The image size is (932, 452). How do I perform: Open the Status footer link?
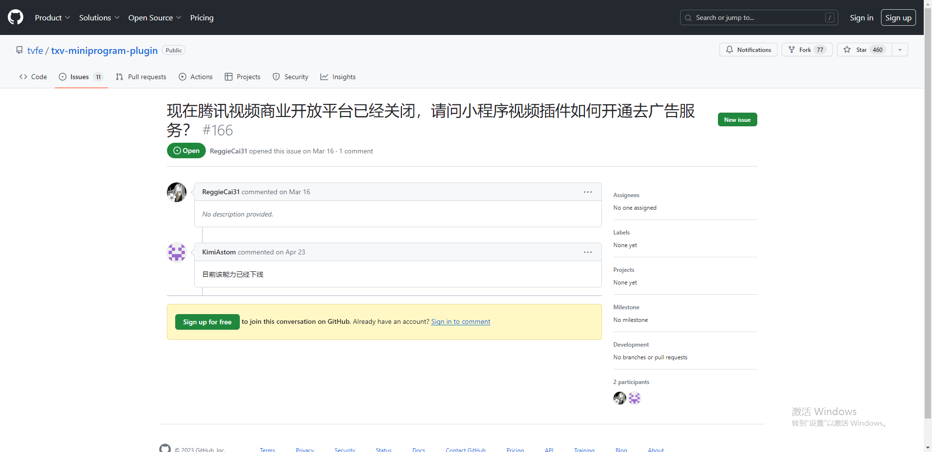[x=383, y=450]
